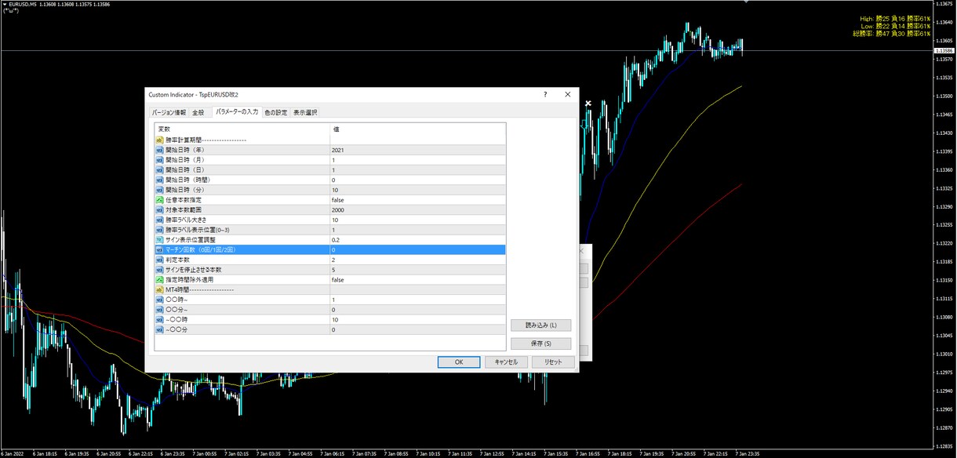This screenshot has height=458, width=957.
Task: Select the double-type icon for サイン表示位置調整
Action: point(159,239)
